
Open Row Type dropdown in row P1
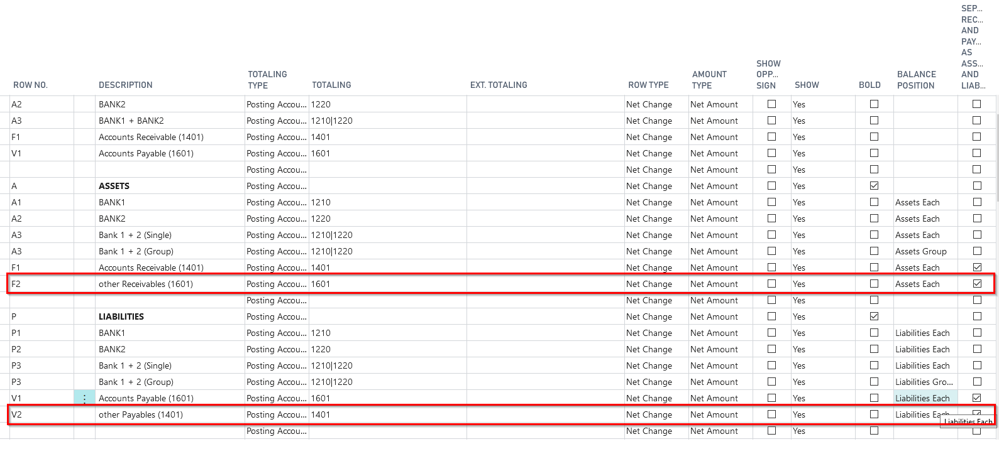(x=656, y=333)
